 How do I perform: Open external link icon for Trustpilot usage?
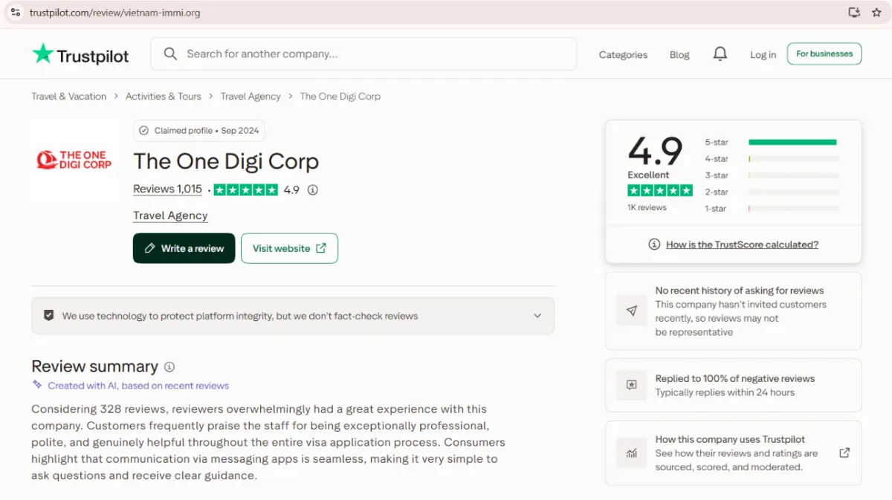844,452
